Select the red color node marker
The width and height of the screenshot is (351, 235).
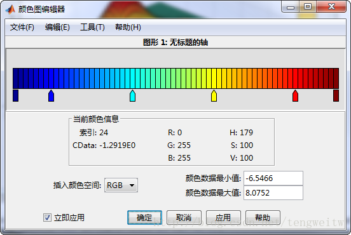point(295,96)
